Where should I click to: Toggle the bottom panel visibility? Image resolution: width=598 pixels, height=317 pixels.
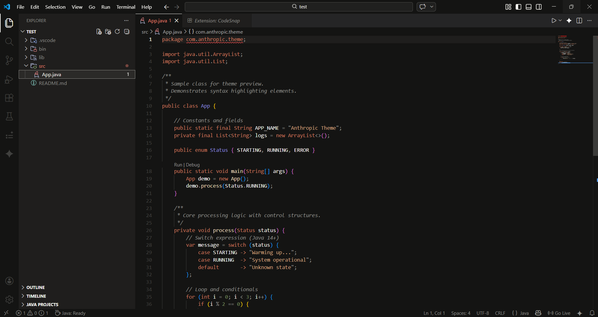point(529,7)
